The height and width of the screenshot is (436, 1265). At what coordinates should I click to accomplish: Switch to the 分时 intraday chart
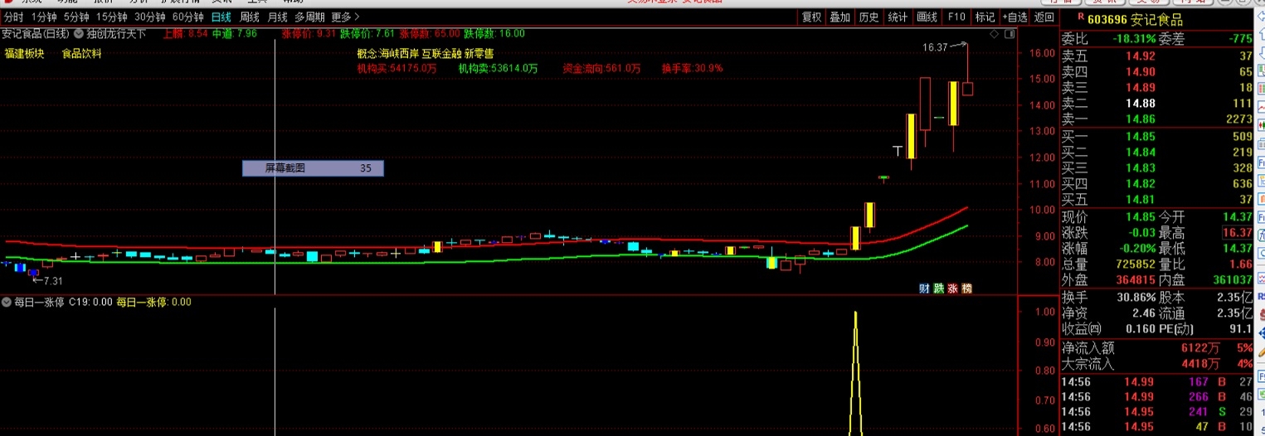(13, 17)
